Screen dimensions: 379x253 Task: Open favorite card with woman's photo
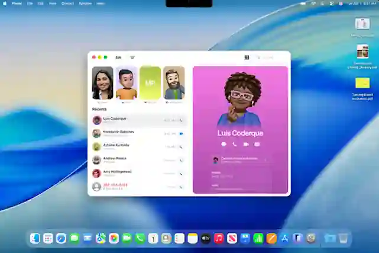point(103,83)
